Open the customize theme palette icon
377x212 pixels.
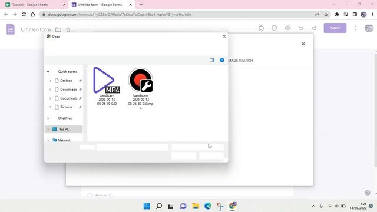(x=275, y=28)
